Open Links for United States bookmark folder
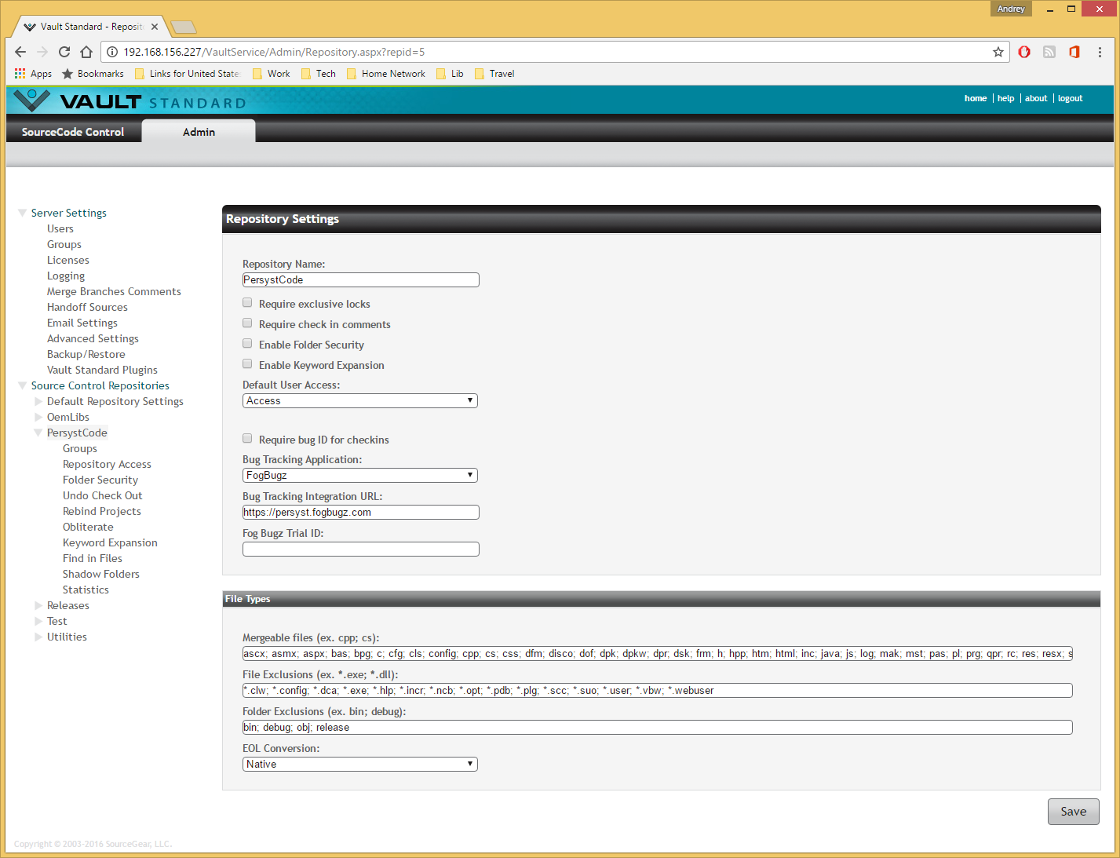 (x=187, y=74)
